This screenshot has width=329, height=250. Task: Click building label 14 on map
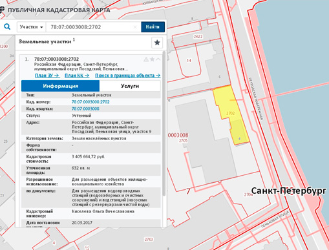[x=189, y=61]
